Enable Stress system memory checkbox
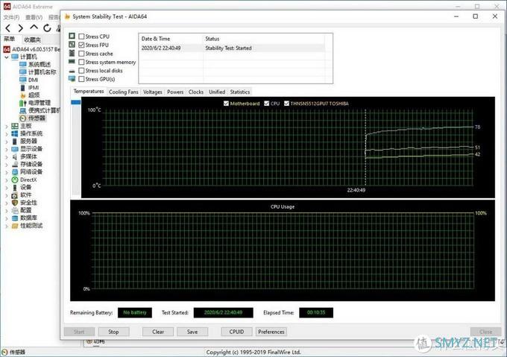The height and width of the screenshot is (357, 507). [x=81, y=62]
